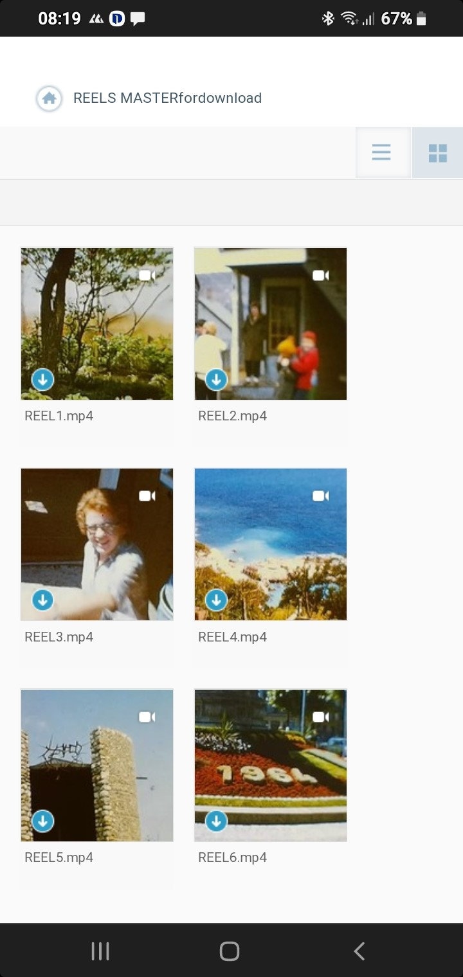Tap the video camera icon on REEL5.mp4
This screenshot has width=463, height=977.
tap(147, 717)
